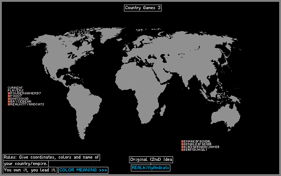281x176 pixels.
Task: Click Madagascar island on the map
Action: (x=163, y=110)
